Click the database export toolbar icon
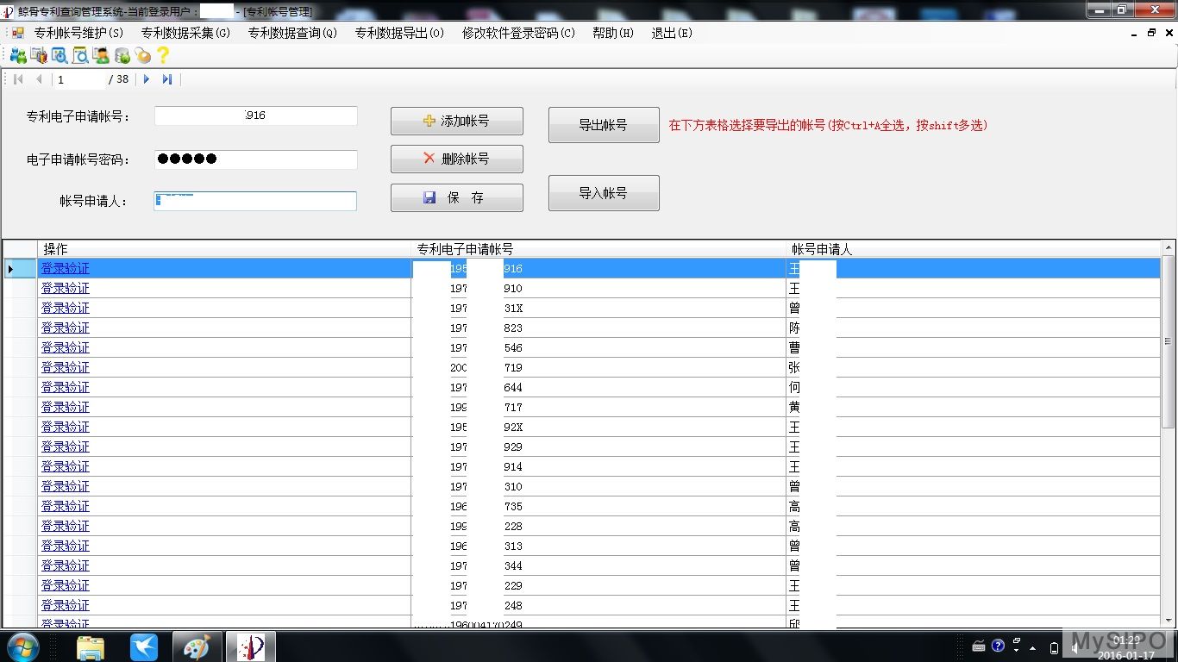Viewport: 1178px width, 662px height. click(x=122, y=55)
